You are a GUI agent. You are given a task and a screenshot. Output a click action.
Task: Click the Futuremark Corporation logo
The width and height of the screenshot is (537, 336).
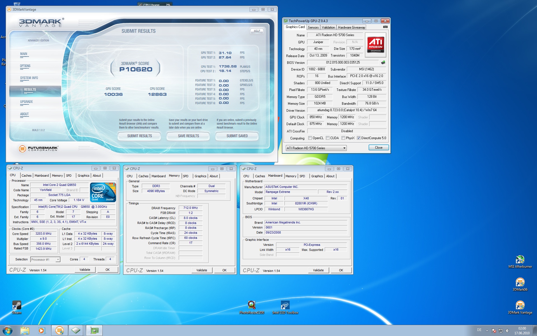tap(39, 149)
